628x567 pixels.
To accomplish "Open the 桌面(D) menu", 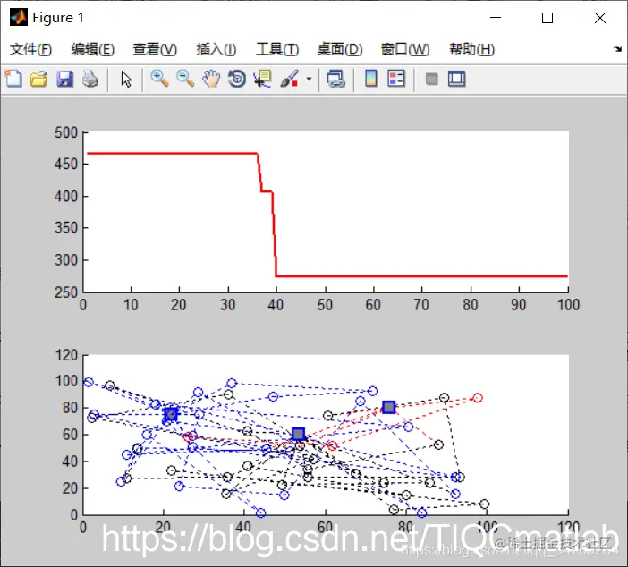I will [340, 49].
